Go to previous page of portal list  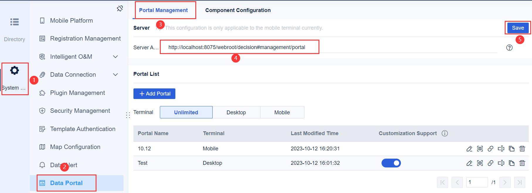click(x=457, y=182)
